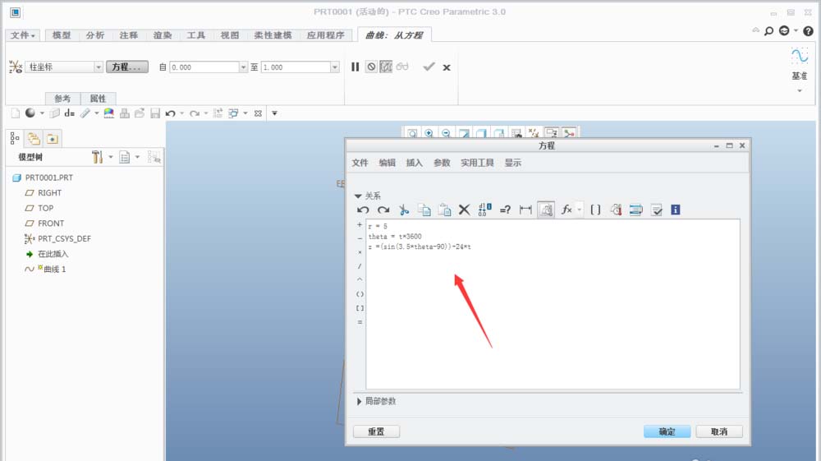Open 参考 panel tab
821x461 pixels.
point(62,99)
